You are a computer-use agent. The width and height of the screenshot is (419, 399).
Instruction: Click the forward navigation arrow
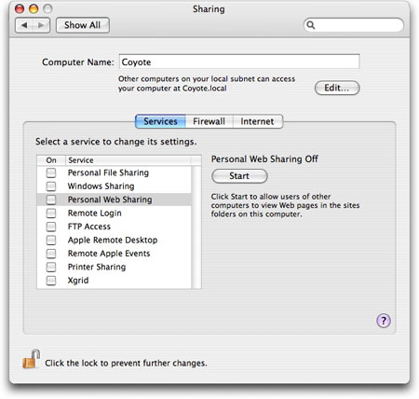tap(41, 25)
